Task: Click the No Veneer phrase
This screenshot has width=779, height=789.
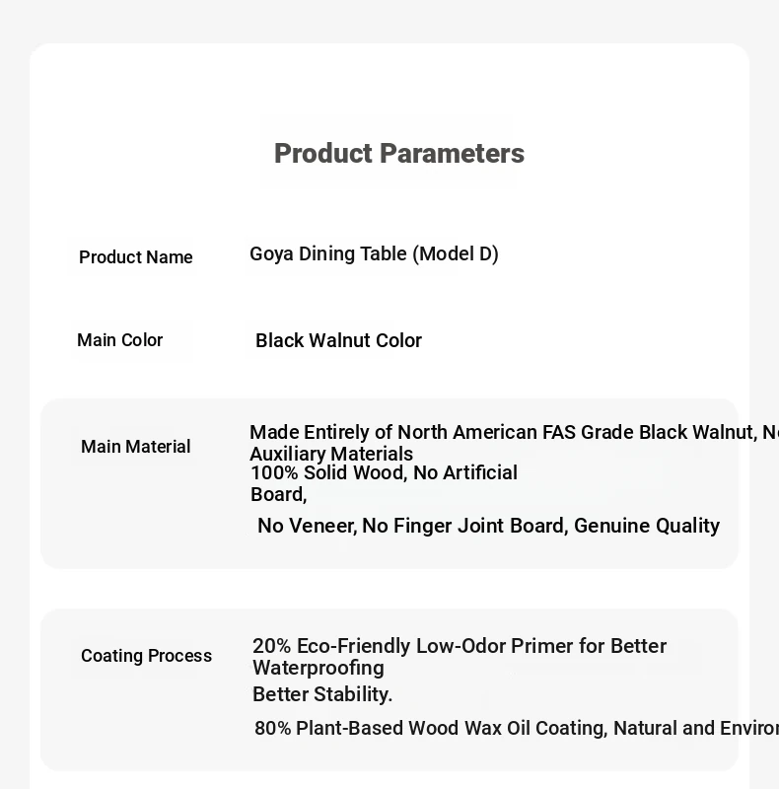Action: pyautogui.click(x=307, y=527)
